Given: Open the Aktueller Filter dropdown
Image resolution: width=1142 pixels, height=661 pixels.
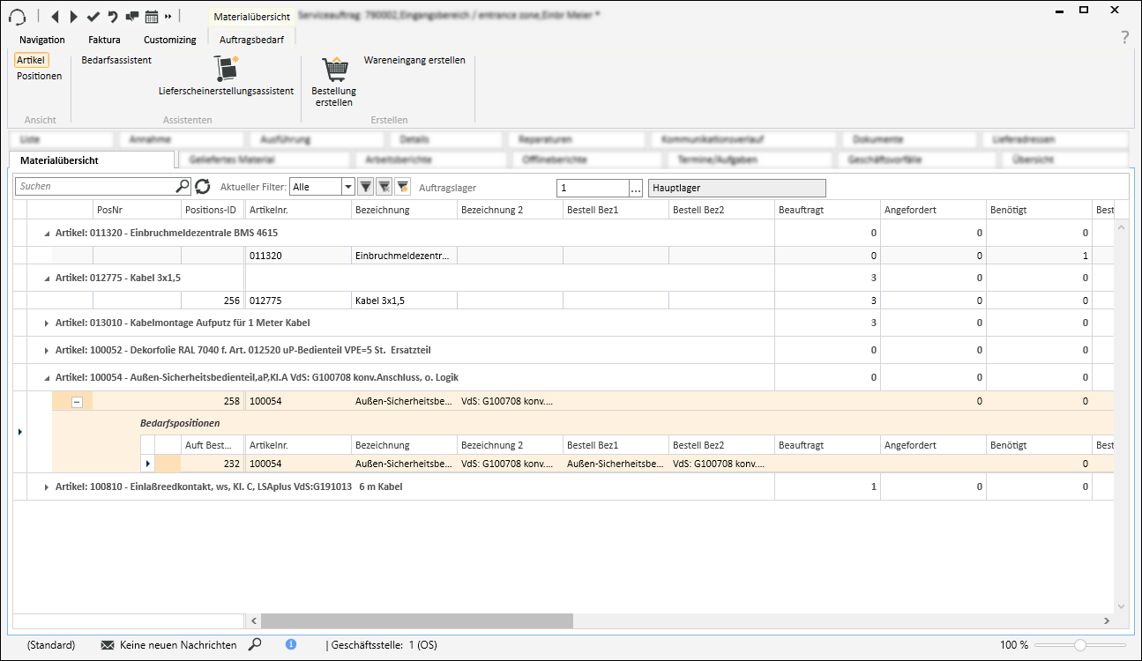Looking at the screenshot, I should click(347, 187).
